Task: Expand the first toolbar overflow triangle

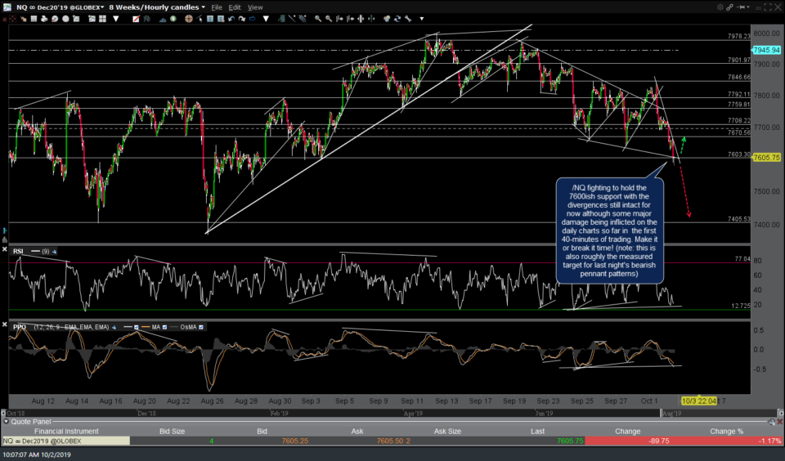Action: click(x=116, y=19)
